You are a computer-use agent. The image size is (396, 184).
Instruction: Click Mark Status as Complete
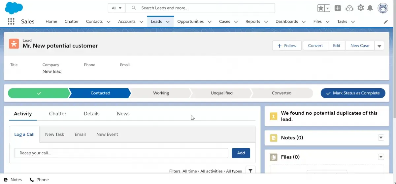(x=353, y=93)
